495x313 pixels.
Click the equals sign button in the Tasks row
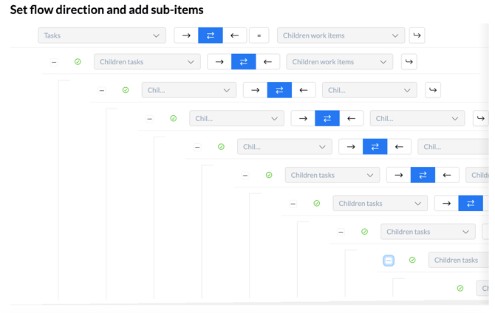[x=259, y=35]
